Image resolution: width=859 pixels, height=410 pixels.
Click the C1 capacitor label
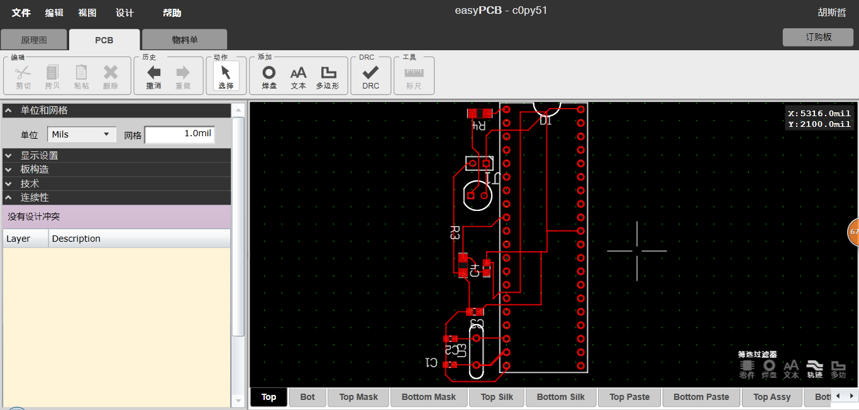tap(431, 362)
